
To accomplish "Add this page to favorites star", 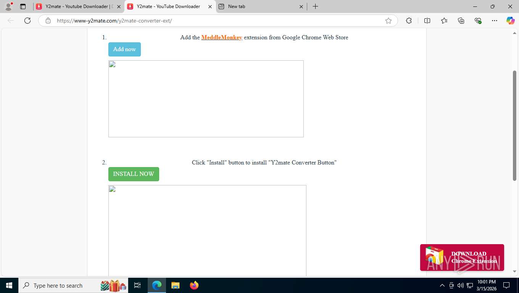I will pyautogui.click(x=388, y=21).
